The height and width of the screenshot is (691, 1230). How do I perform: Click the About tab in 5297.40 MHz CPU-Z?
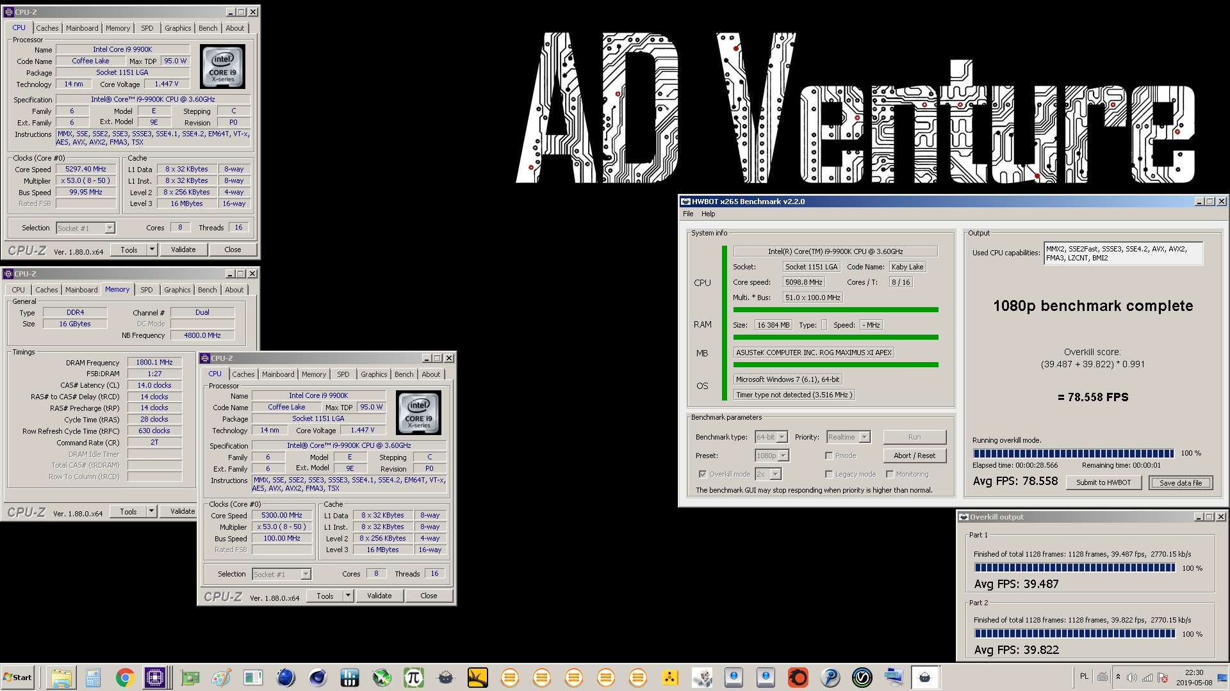(x=235, y=28)
